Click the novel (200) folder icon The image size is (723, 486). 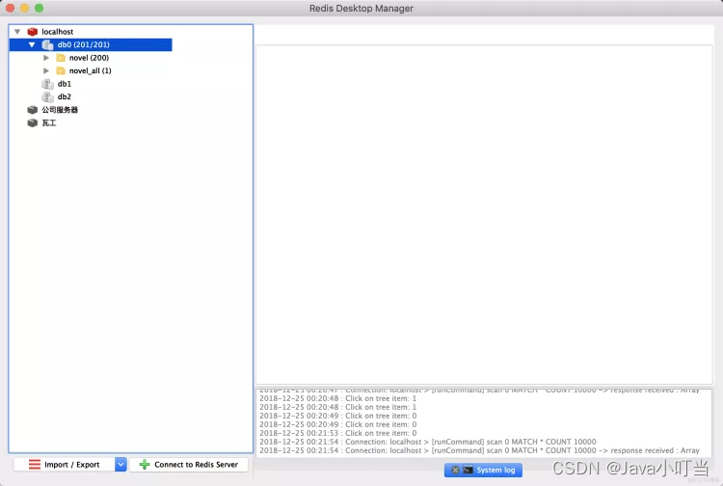tap(61, 58)
